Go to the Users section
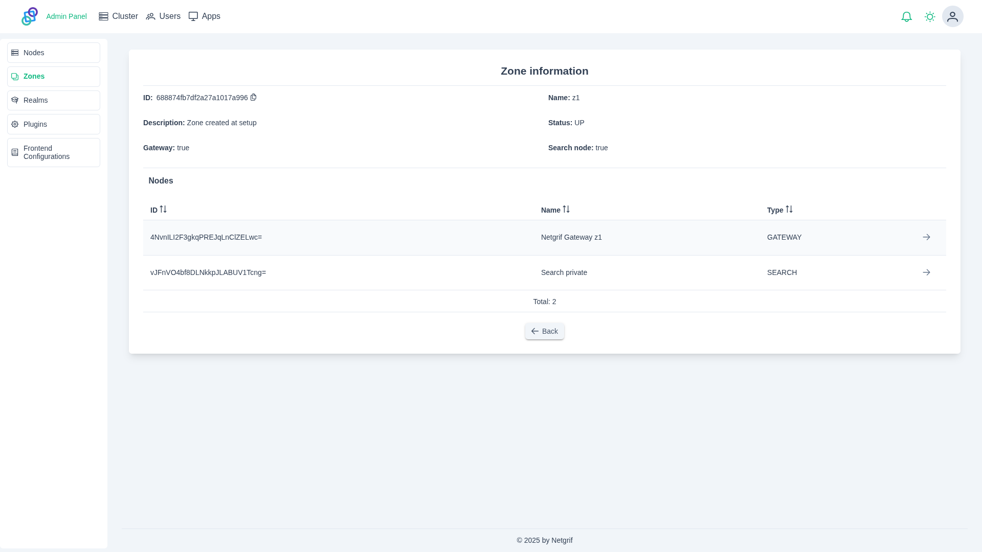 pyautogui.click(x=163, y=16)
